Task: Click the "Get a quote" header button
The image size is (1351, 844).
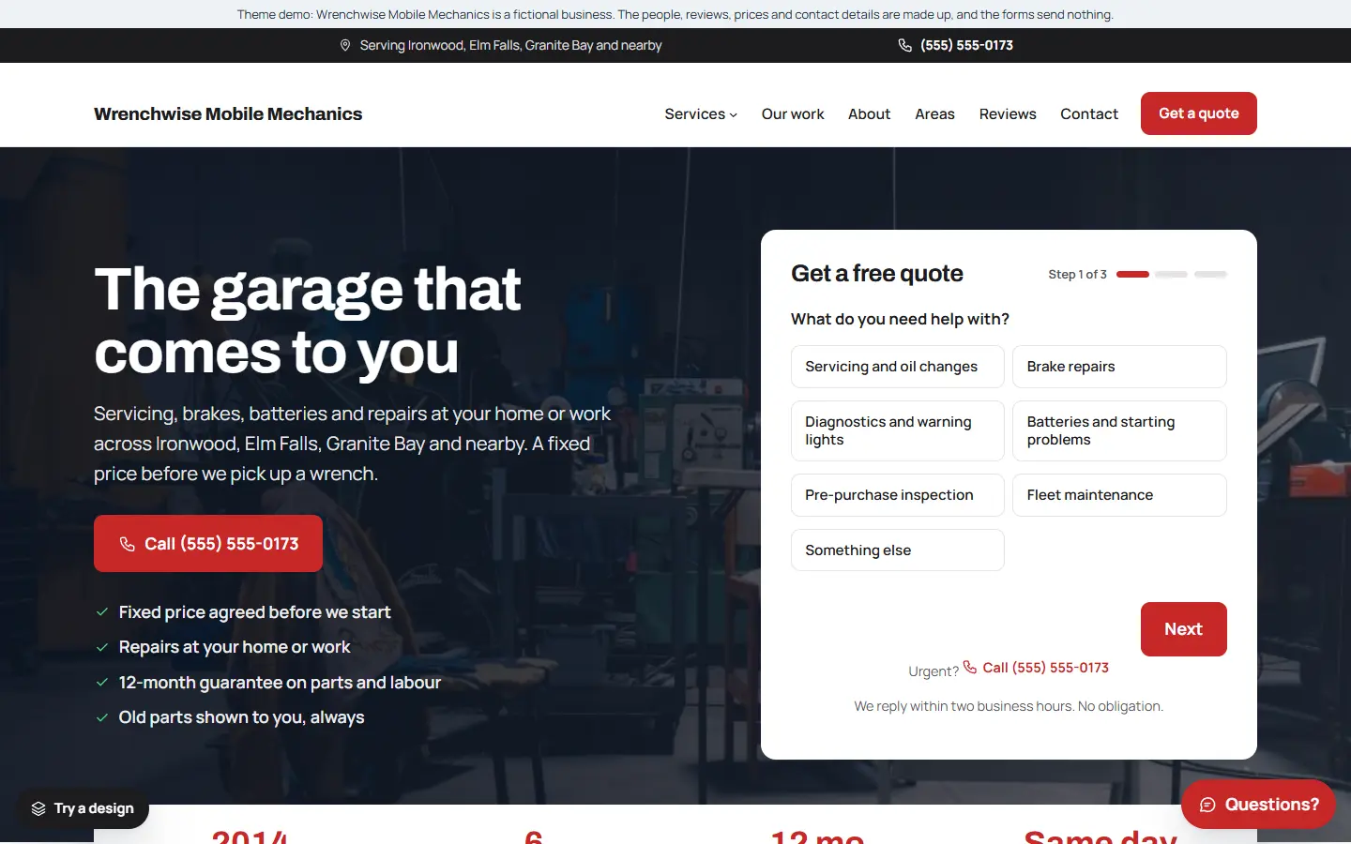Action: 1199,113
